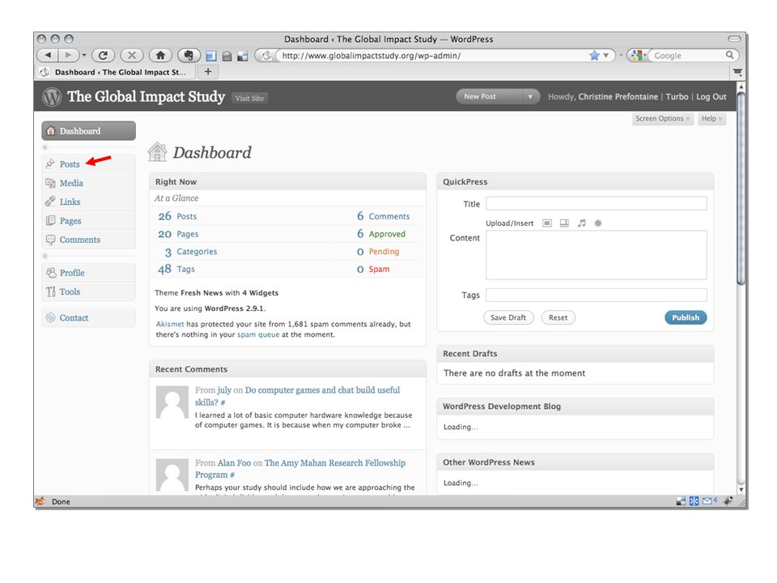
Task: Open the Alan Foo commenter link
Action: (x=235, y=463)
